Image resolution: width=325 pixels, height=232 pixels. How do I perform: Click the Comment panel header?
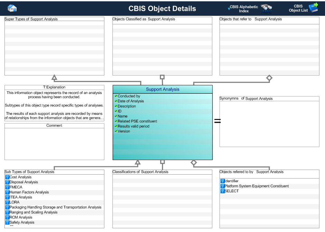(x=54, y=126)
